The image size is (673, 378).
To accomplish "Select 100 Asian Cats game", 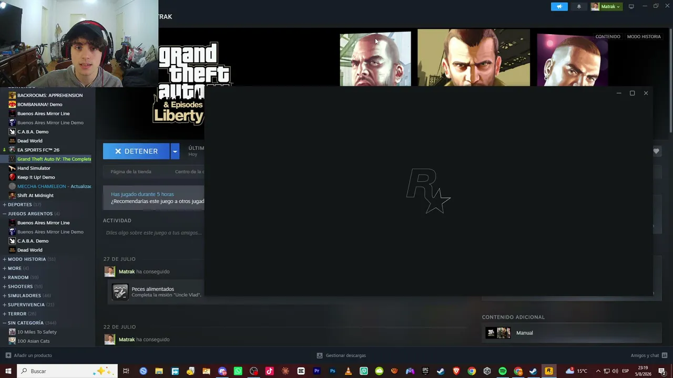I will click(x=33, y=341).
